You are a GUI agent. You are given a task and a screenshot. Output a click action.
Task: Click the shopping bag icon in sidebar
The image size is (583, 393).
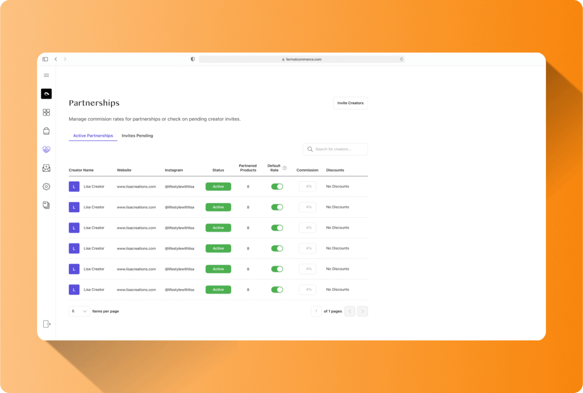[x=46, y=131]
